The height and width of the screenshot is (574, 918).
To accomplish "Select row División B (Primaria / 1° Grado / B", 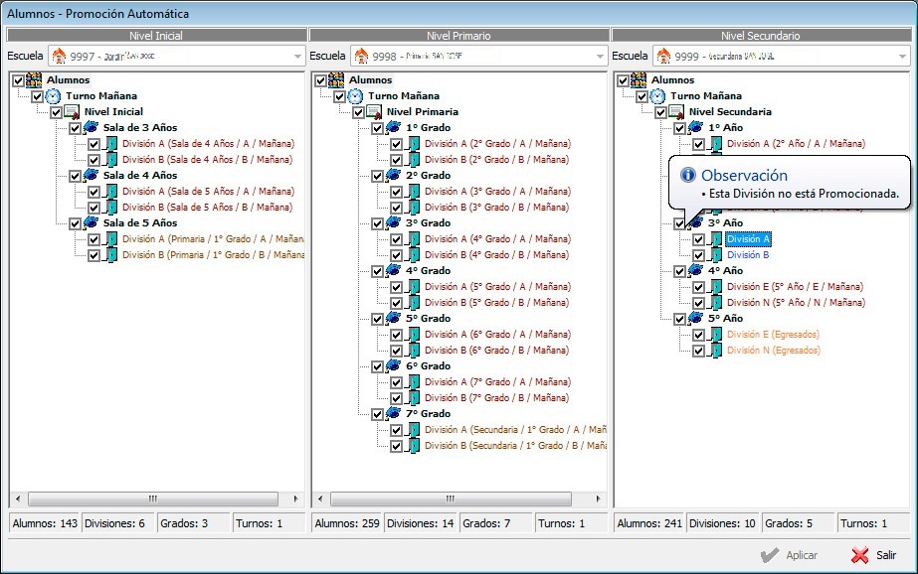I will 213,255.
